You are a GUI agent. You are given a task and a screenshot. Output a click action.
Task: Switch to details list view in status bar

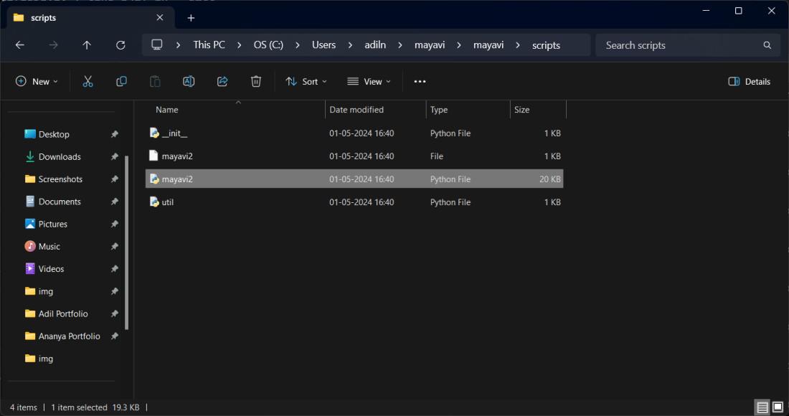point(762,407)
